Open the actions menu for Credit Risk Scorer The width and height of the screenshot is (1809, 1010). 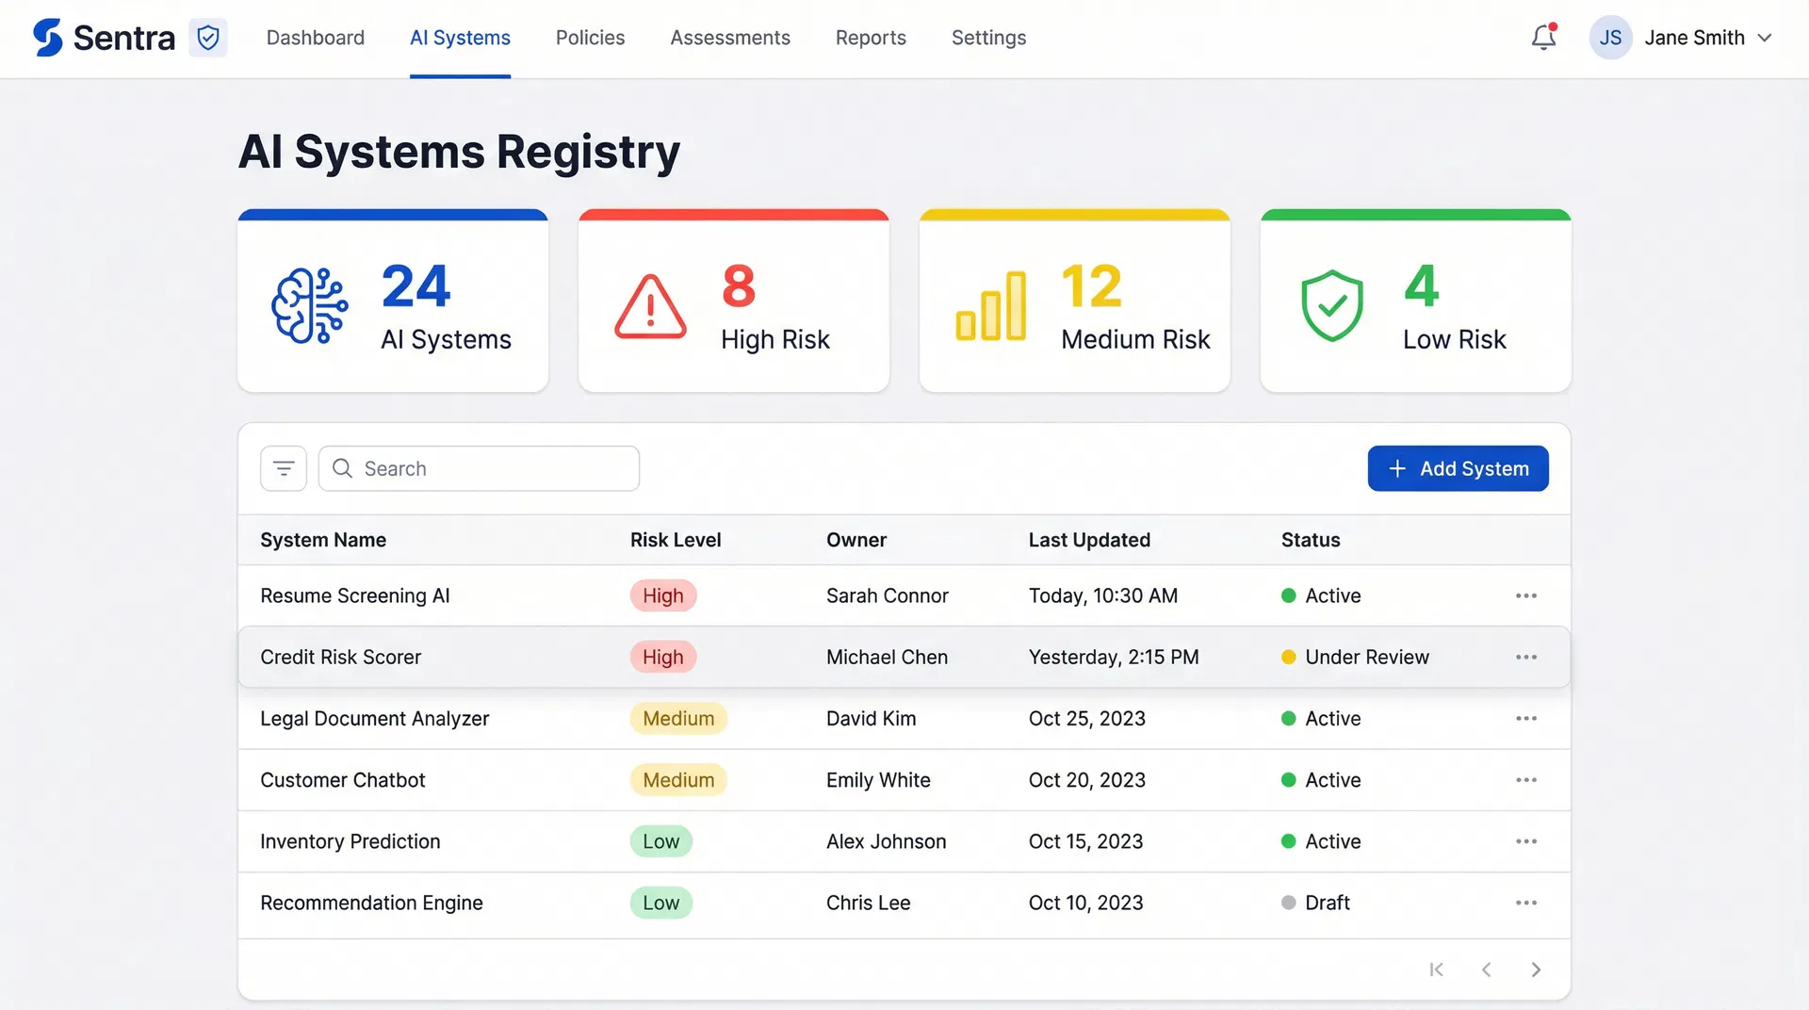click(x=1527, y=657)
